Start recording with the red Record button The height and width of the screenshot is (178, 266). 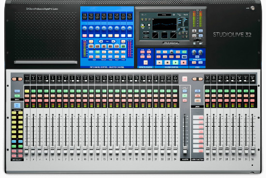coord(183,62)
